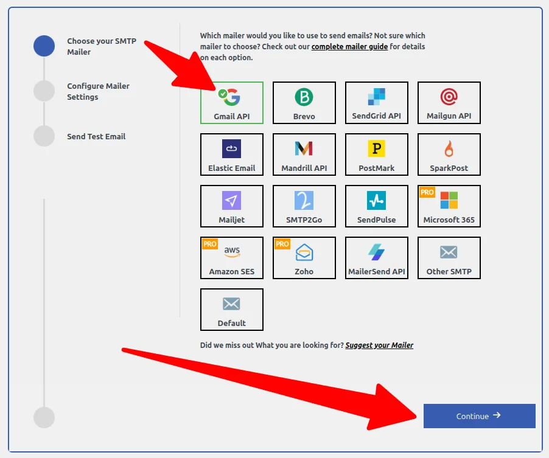Click the Continue button
Viewport: 549px width, 458px height.
480,416
